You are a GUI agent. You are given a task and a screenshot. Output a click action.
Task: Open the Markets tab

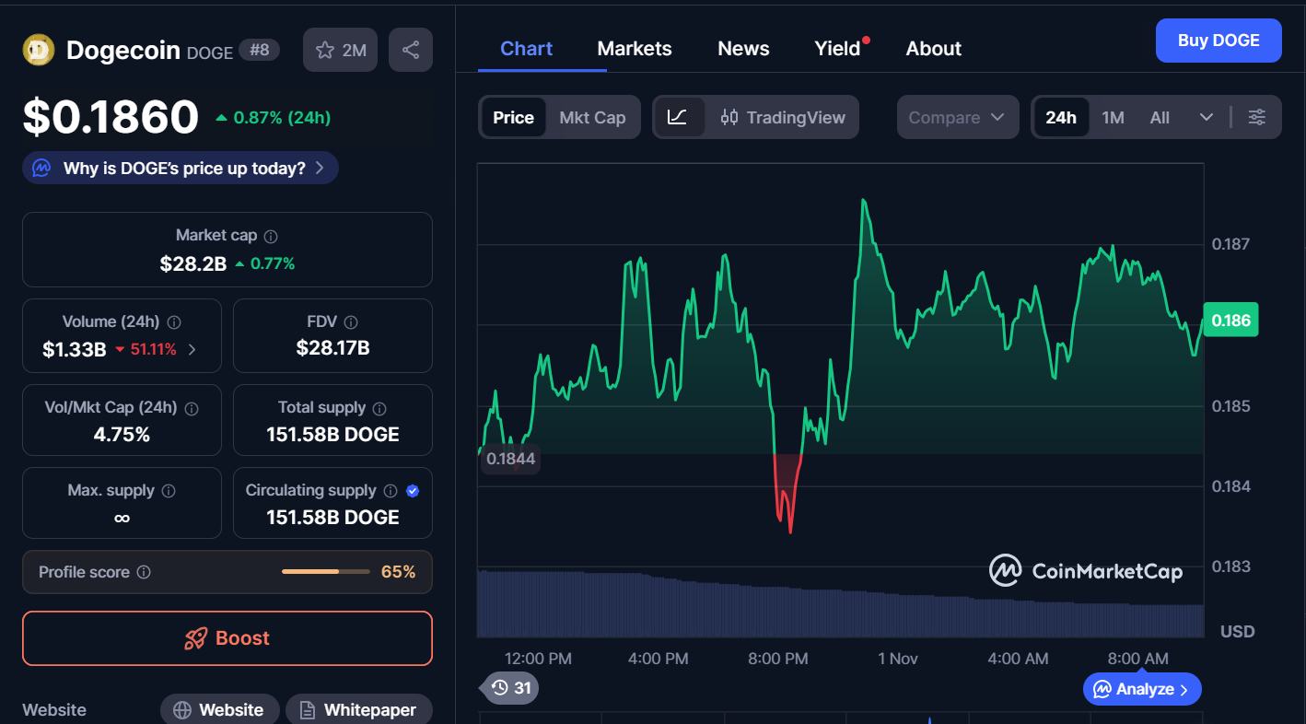coord(635,49)
